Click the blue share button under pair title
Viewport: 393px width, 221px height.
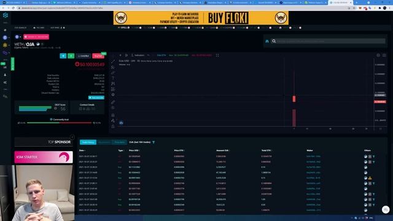(63, 56)
